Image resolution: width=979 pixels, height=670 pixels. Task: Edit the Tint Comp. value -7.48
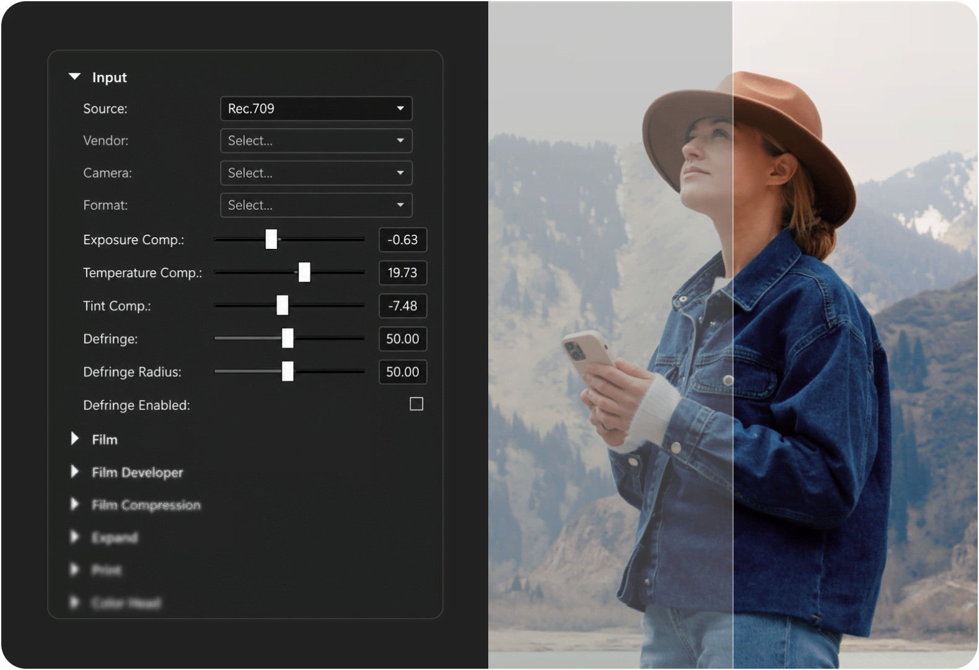point(403,306)
